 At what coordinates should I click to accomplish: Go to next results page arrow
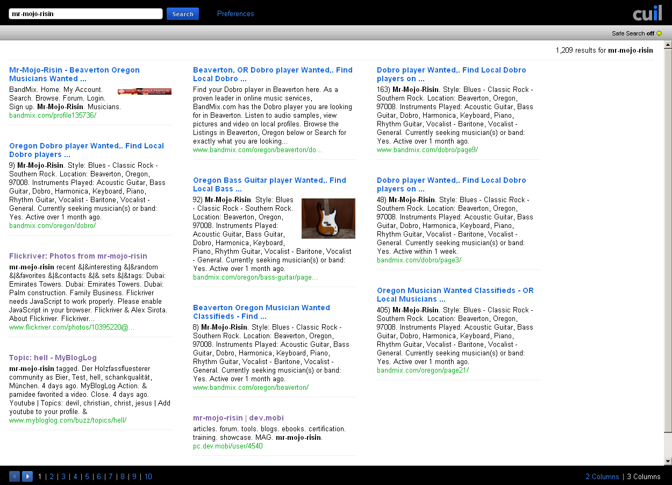point(27,476)
